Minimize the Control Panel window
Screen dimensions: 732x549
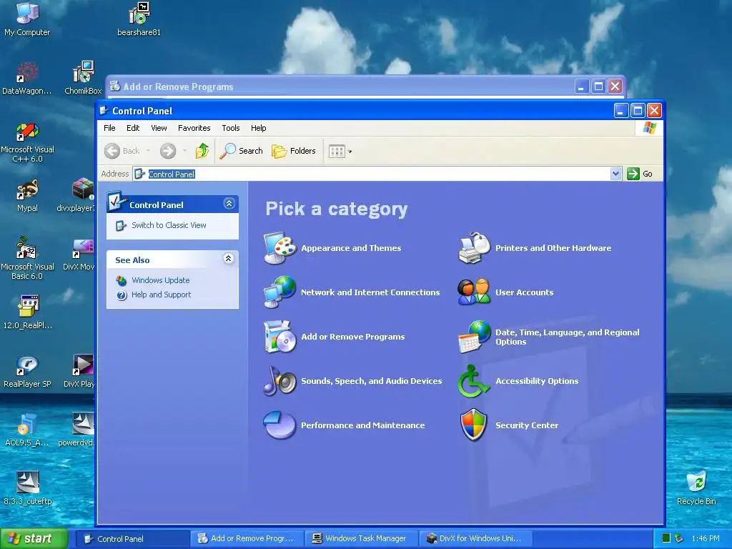[620, 111]
